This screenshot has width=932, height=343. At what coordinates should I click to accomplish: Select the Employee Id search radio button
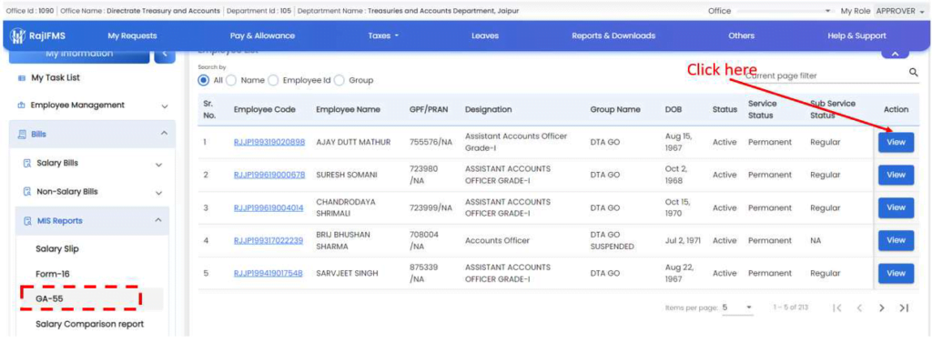pyautogui.click(x=273, y=80)
